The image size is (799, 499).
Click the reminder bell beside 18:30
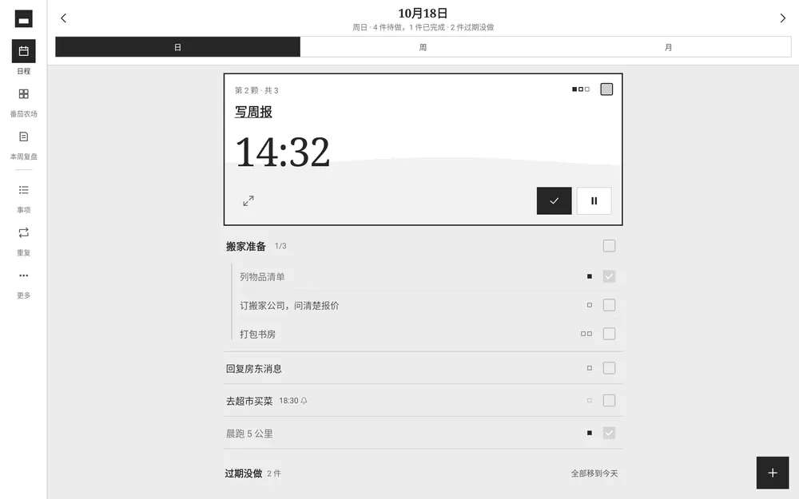304,401
